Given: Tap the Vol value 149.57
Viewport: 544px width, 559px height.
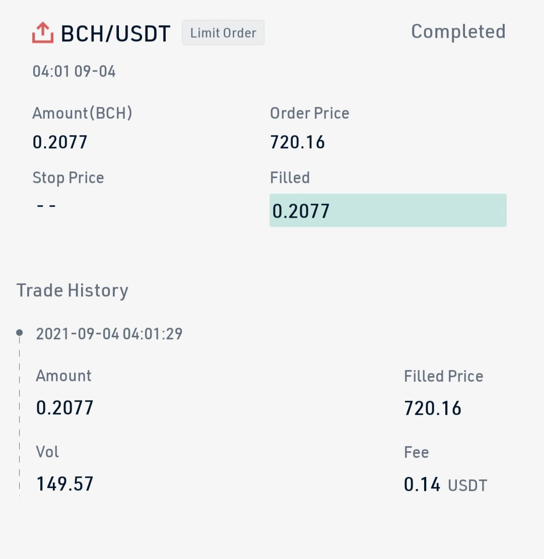Looking at the screenshot, I should 65,484.
